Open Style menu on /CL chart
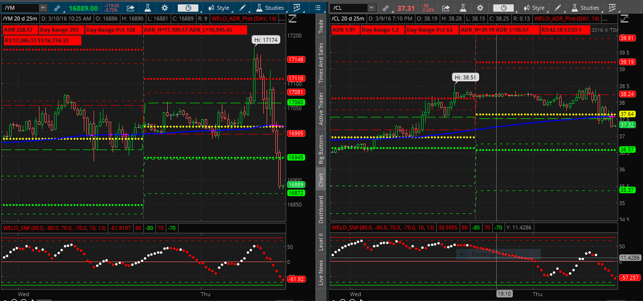Screen dimensions: 643x301 534,8
